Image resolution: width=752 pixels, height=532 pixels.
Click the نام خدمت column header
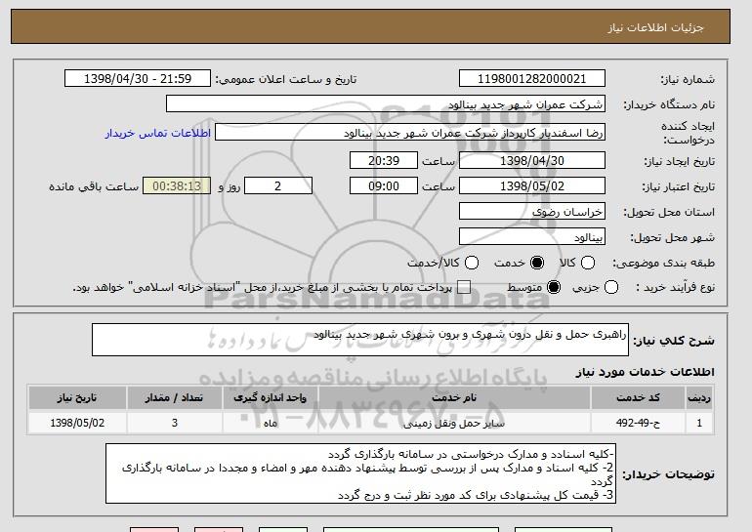[454, 398]
